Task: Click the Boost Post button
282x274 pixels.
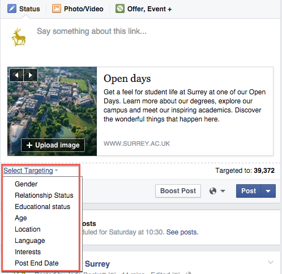Action: pyautogui.click(x=178, y=191)
